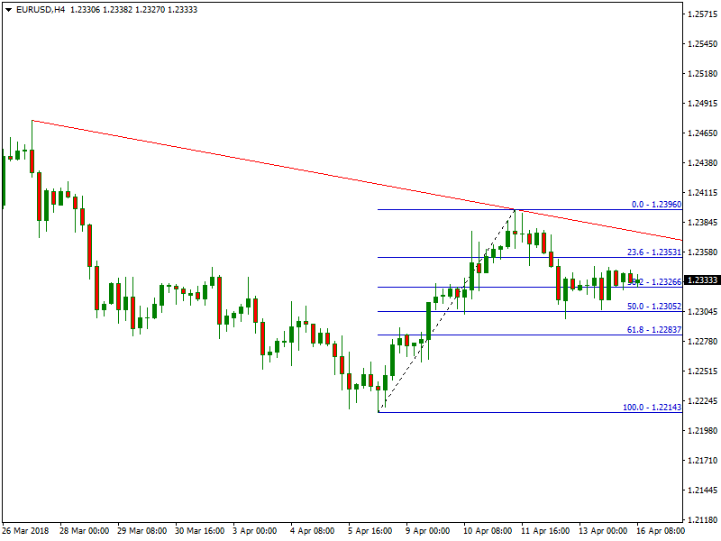The width and height of the screenshot is (721, 541).
Task: Click the 30 Mar 16:00 time label
Action: [198, 531]
